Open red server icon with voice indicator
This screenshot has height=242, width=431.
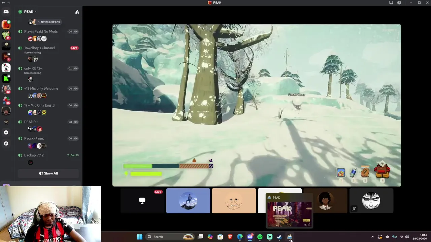(6, 24)
